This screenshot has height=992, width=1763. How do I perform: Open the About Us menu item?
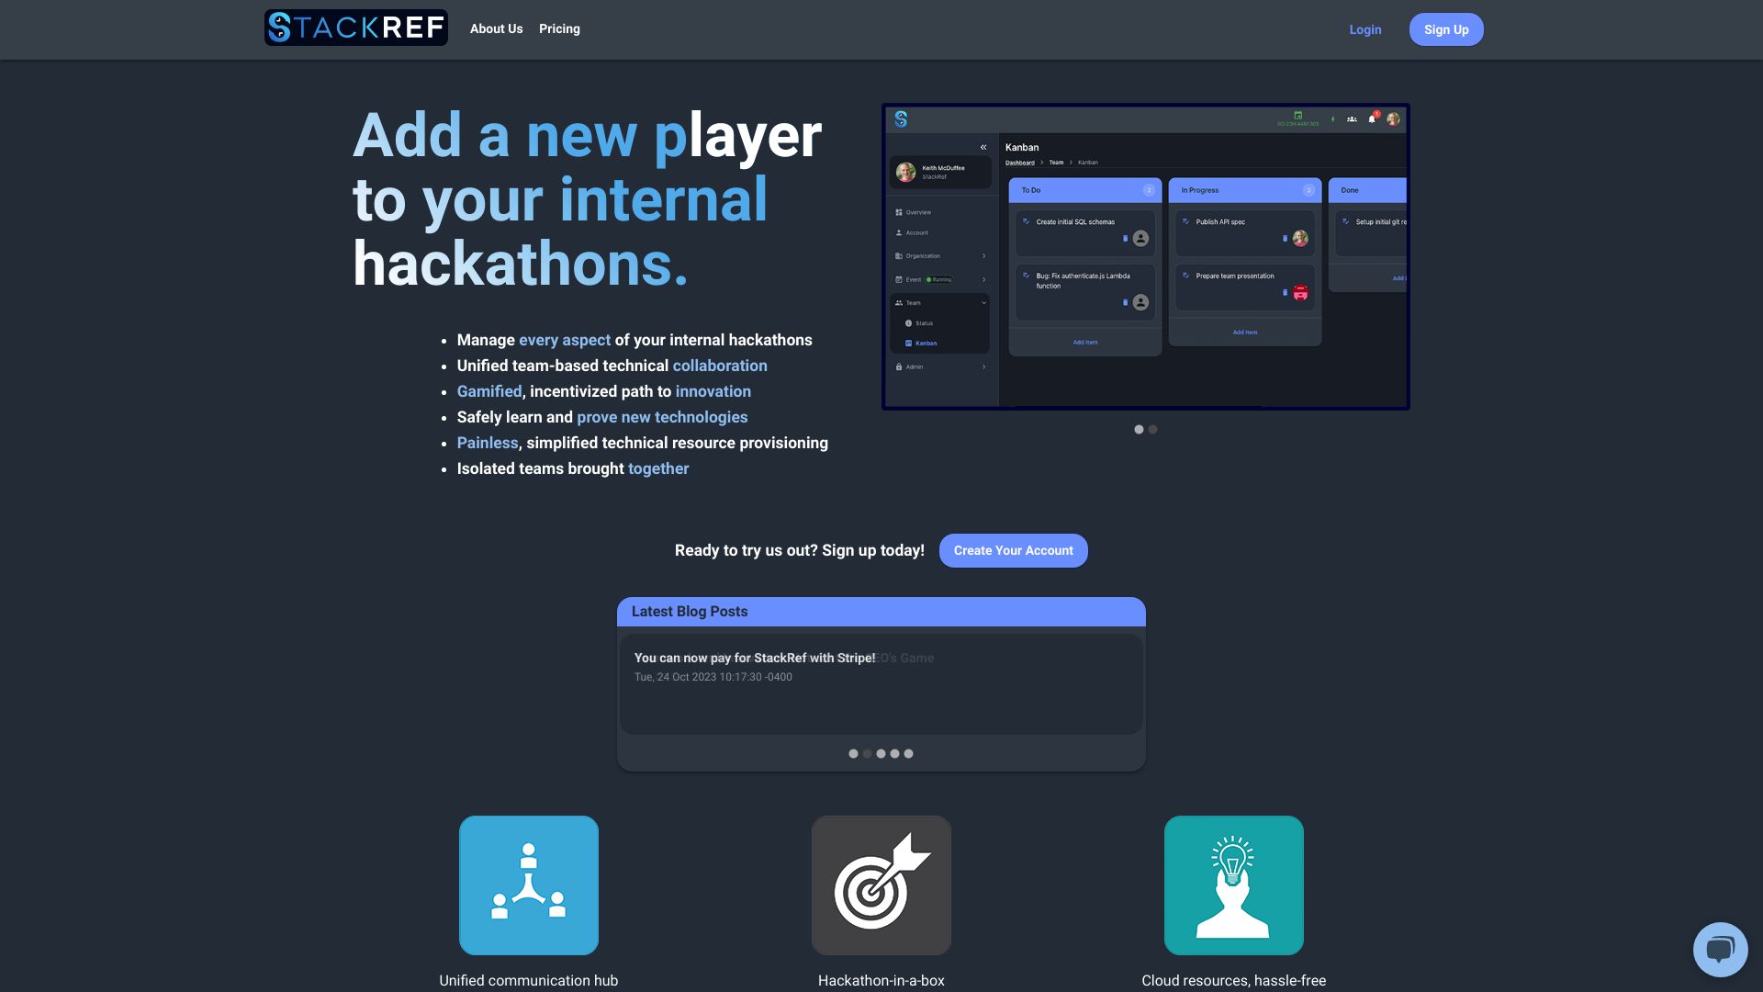pos(497,29)
